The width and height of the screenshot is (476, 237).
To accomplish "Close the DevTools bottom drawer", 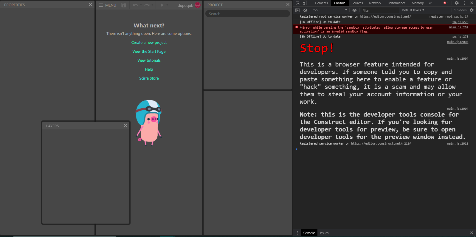I will tap(472, 233).
